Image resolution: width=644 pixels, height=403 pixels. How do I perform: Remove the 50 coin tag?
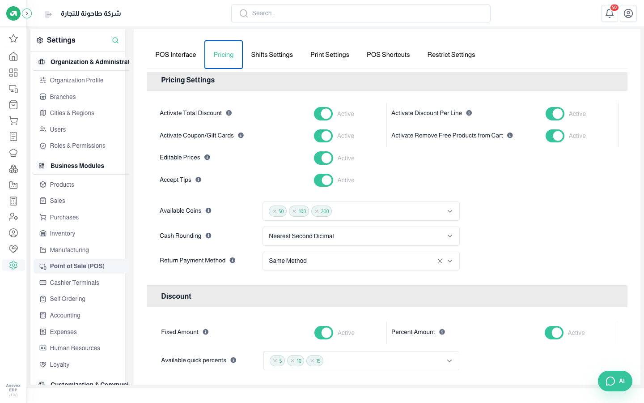[x=275, y=211]
